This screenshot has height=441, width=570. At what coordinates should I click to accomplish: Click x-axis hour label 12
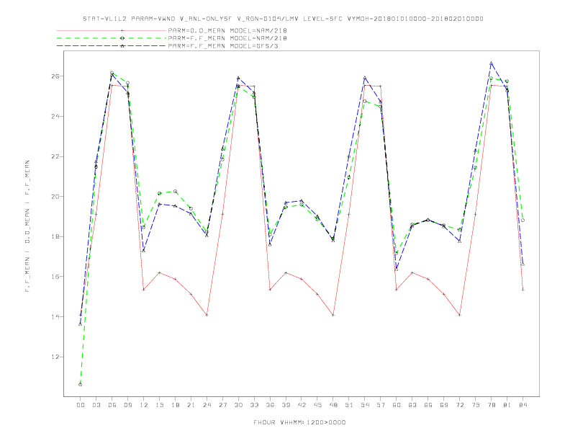pyautogui.click(x=144, y=405)
